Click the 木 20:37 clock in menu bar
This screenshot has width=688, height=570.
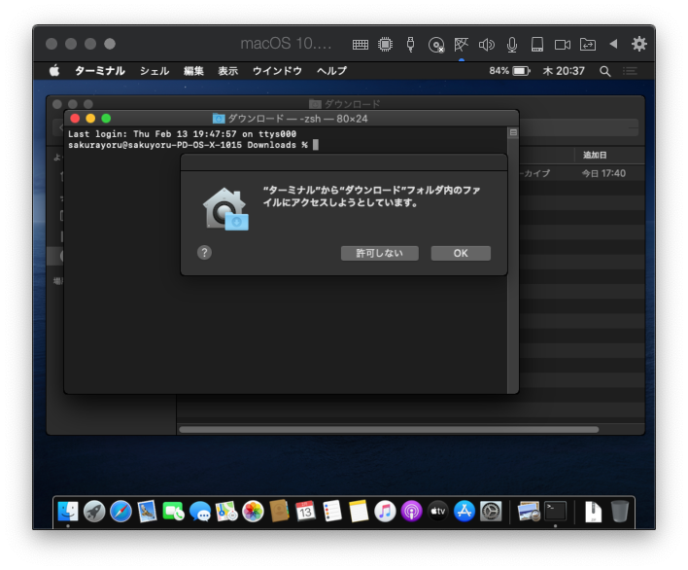pos(564,71)
